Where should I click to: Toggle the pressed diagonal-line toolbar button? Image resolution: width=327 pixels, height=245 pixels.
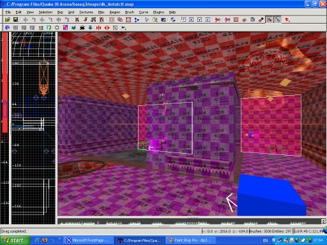click(x=278, y=20)
